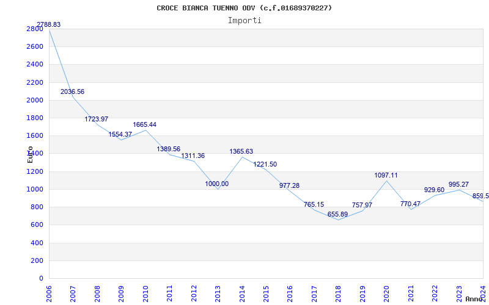Click the 2011 year axis label
The width and height of the screenshot is (489, 305).
pyautogui.click(x=169, y=293)
